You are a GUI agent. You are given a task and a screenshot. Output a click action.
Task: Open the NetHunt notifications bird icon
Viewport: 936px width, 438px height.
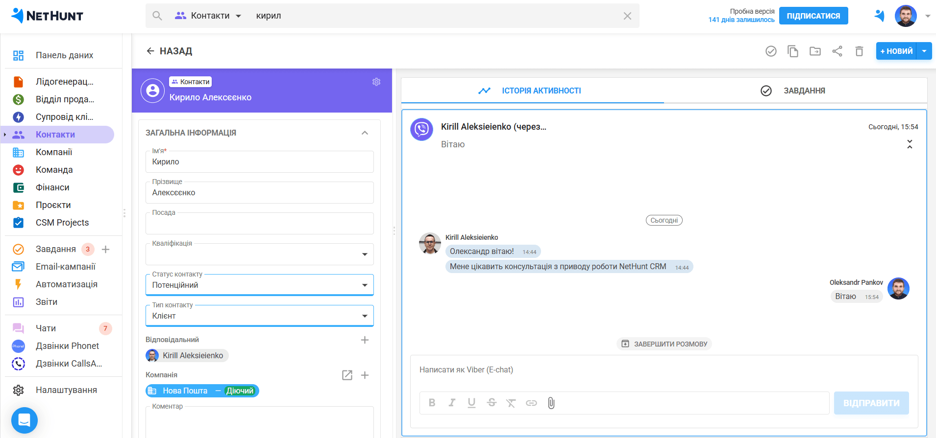coord(879,16)
